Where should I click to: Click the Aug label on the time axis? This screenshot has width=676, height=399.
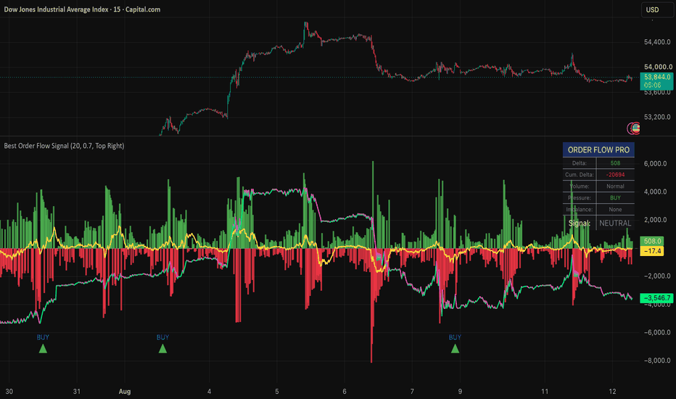pos(125,392)
